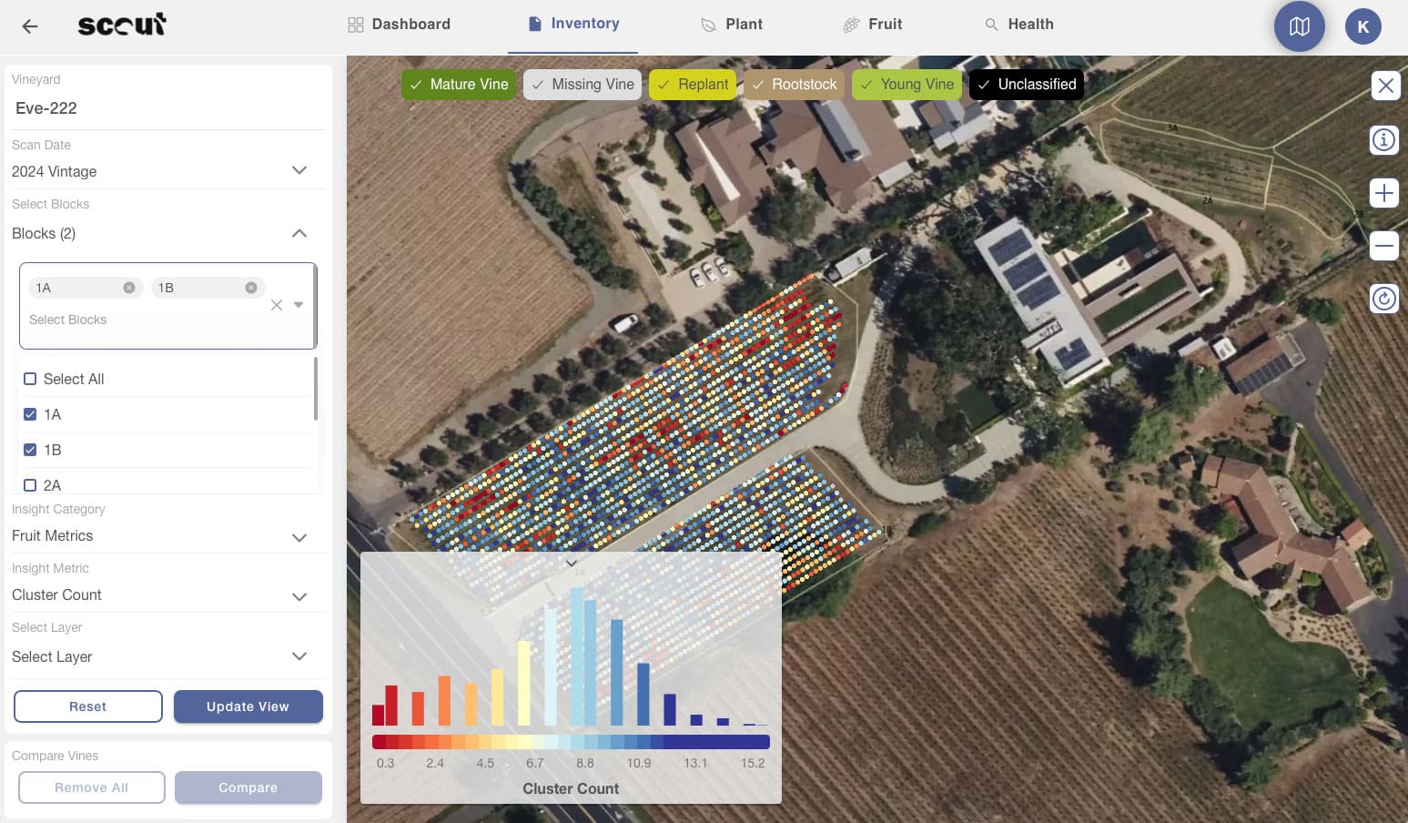1408x823 pixels.
Task: Collapse the Blocks (2) section
Action: 299,234
